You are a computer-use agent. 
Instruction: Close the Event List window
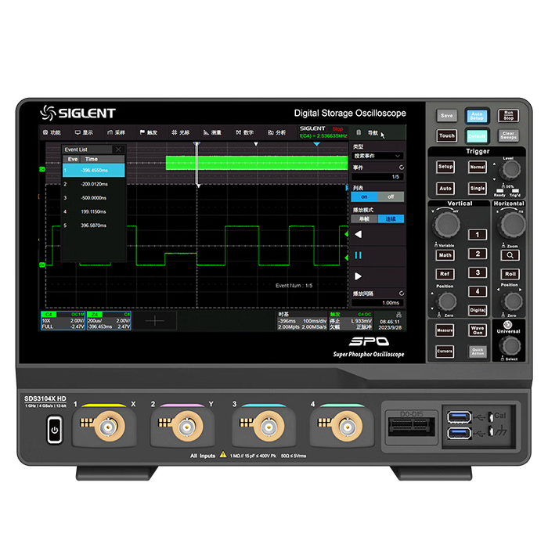point(118,149)
